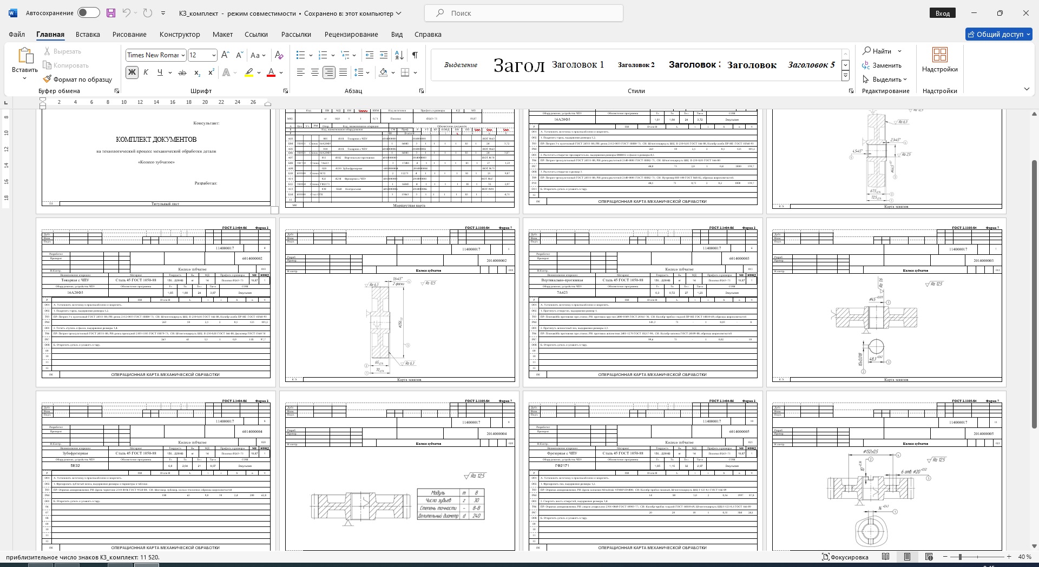Clear all formatting icon
Viewport: 1039px width, 567px height.
(279, 55)
